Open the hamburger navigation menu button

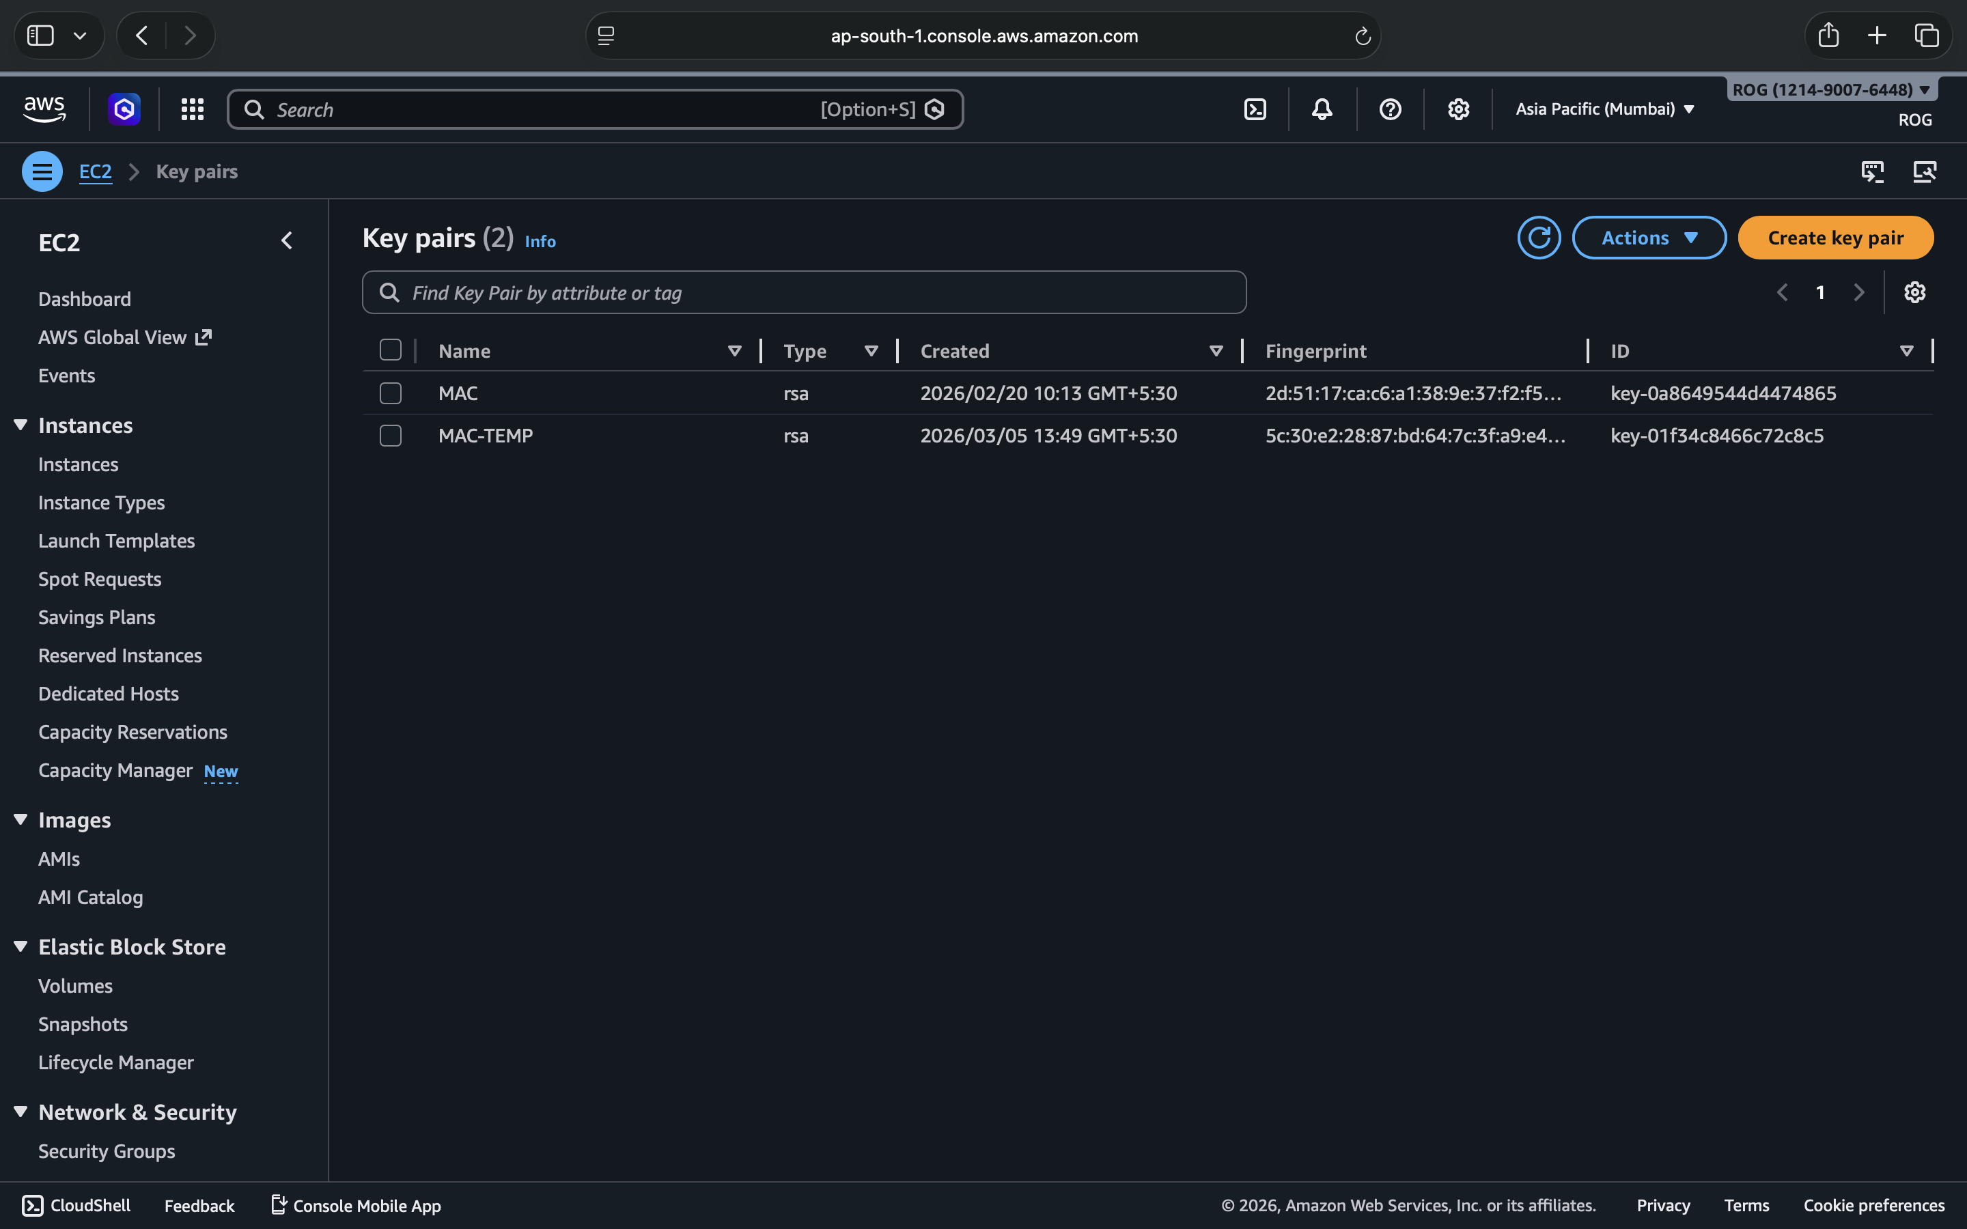click(x=42, y=171)
